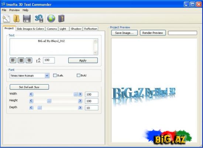
Task: Click the text box scroll down arrow
Action: coord(96,52)
